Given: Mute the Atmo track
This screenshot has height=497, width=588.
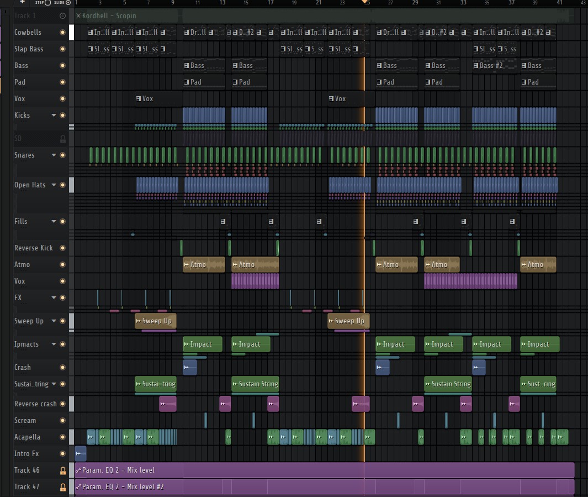Looking at the screenshot, I should [62, 265].
